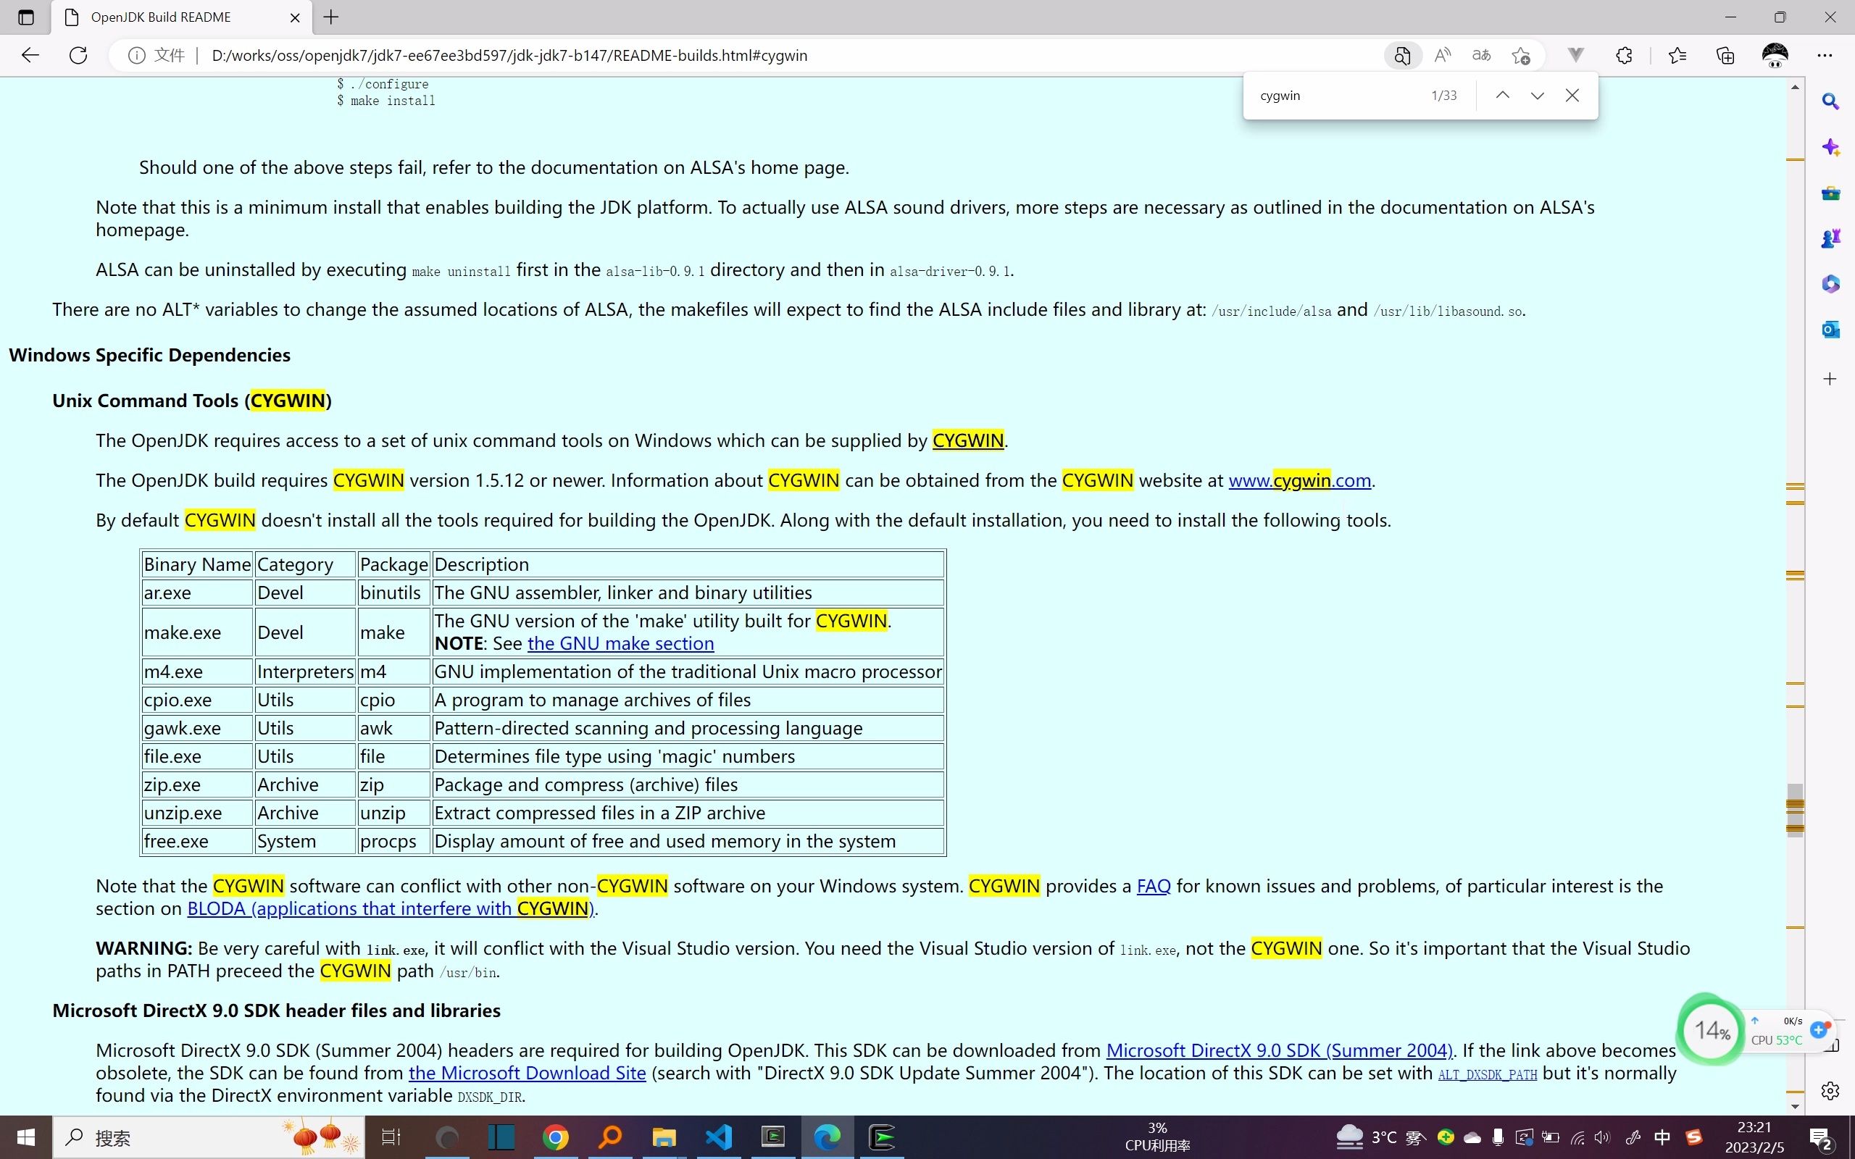Click the page vertical scrollbar thumb
The height and width of the screenshot is (1159, 1855).
tap(1795, 809)
